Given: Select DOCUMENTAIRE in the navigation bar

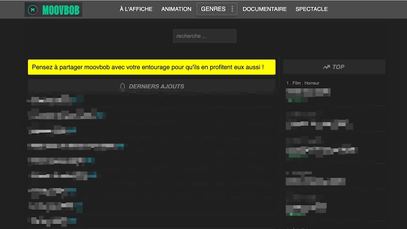Looking at the screenshot, I should click(x=264, y=9).
